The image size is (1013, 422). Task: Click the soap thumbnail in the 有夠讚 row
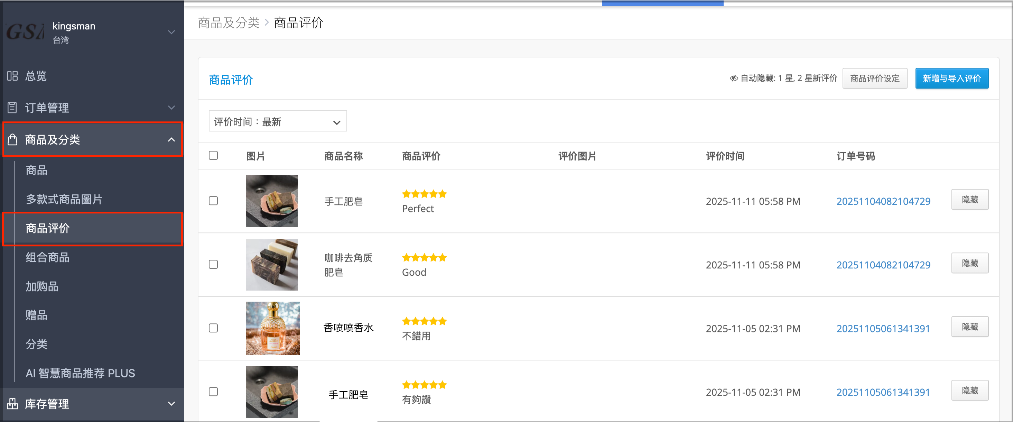click(272, 392)
